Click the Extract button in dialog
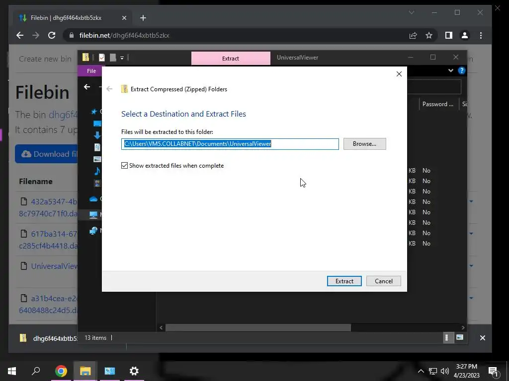509x381 pixels. pyautogui.click(x=344, y=281)
